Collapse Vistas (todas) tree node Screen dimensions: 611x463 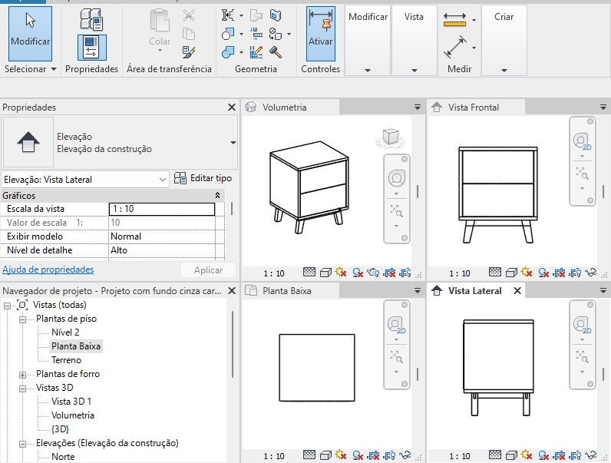[7, 306]
